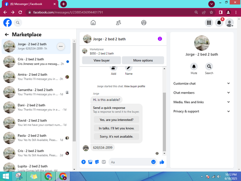Open the zoom magnifier in address bar
The image size is (241, 181).
(x=196, y=12)
